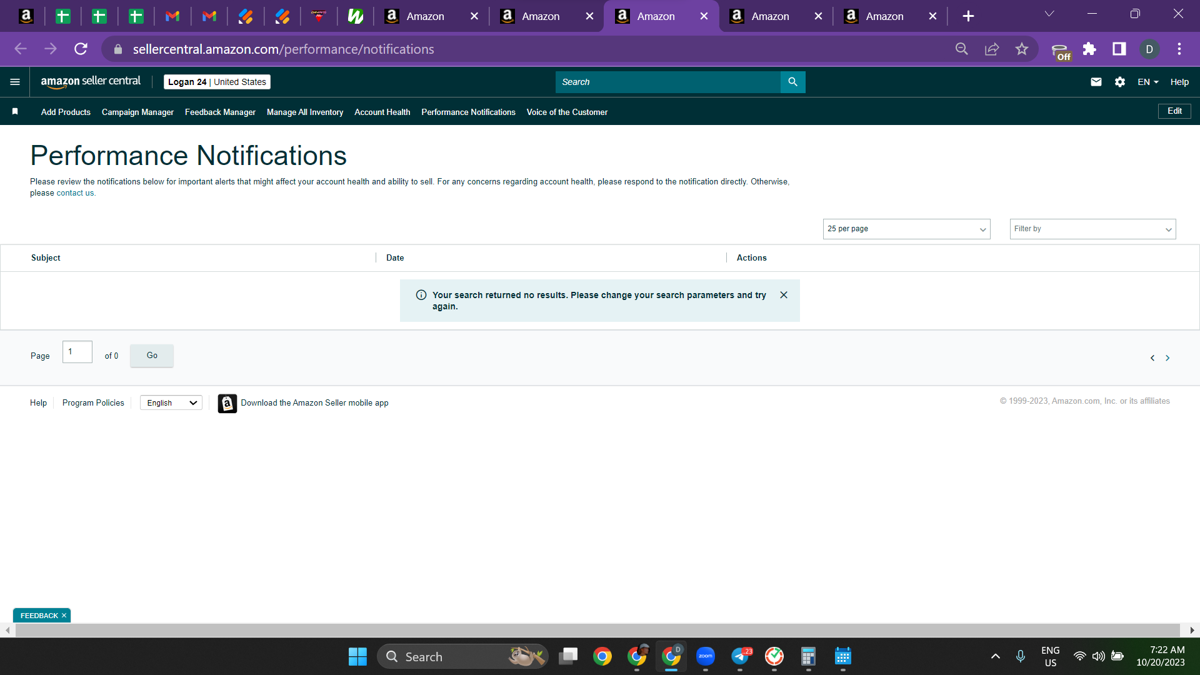Click the share page icon in the address bar
This screenshot has height=675, width=1200.
pos(992,49)
